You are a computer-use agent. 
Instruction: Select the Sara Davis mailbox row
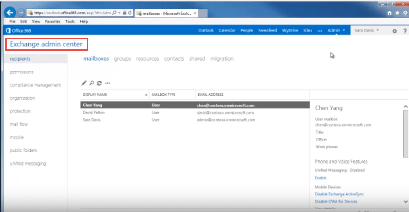(x=195, y=120)
